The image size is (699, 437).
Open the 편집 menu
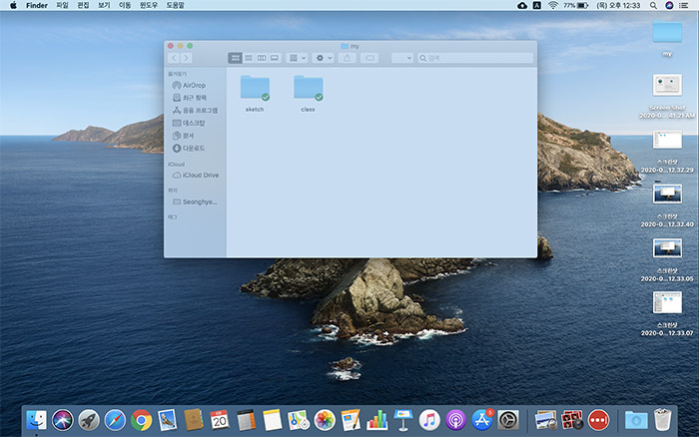(x=83, y=5)
